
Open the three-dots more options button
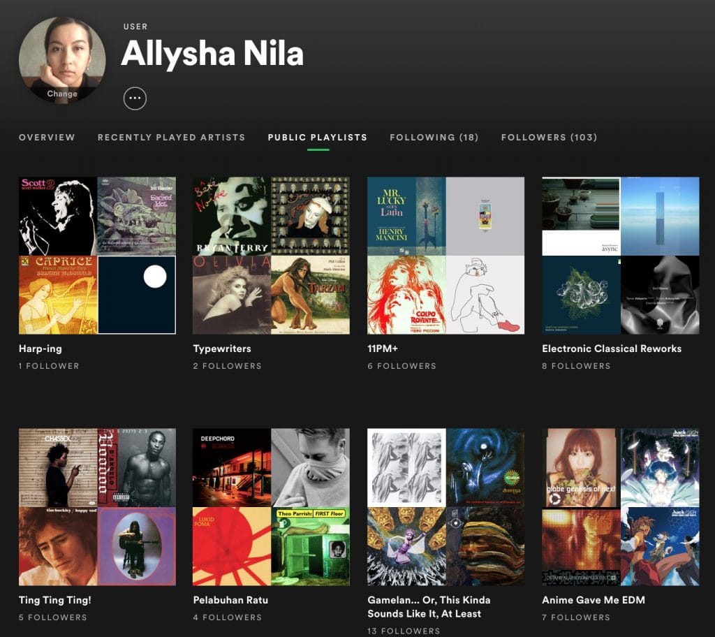(x=135, y=98)
